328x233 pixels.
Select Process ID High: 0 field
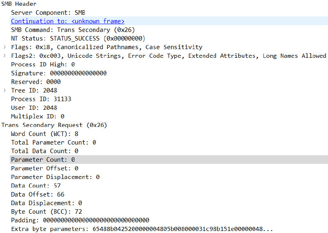coord(43,64)
